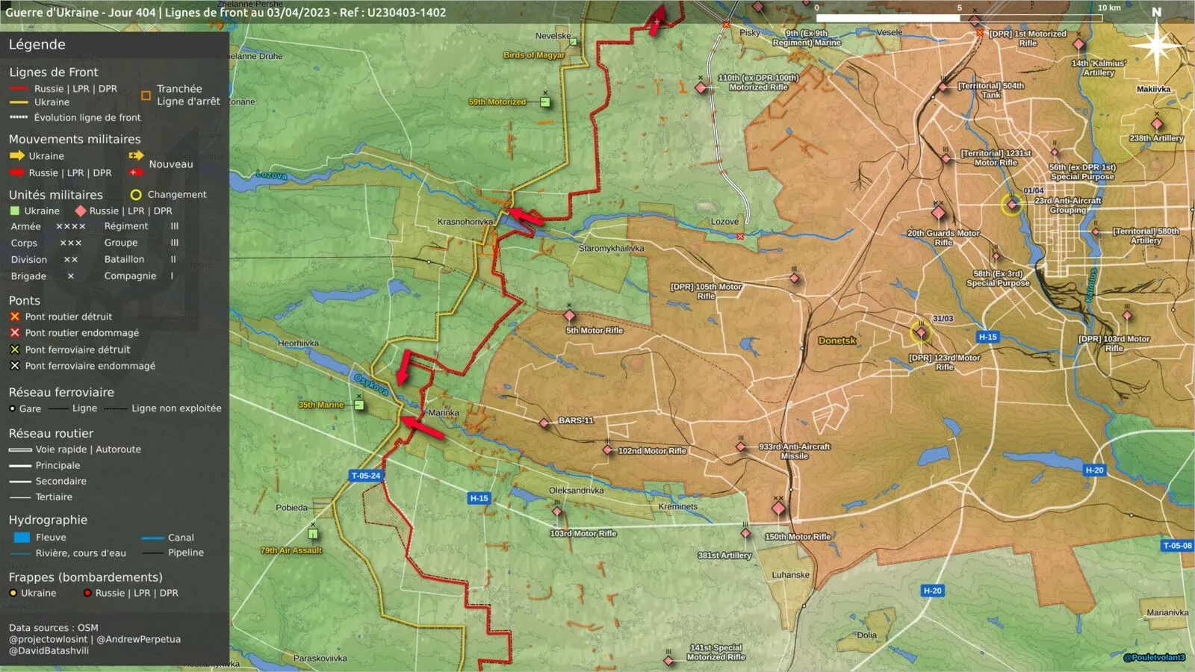The width and height of the screenshot is (1195, 672).
Task: Select the yellow Ukraine movement arrow in legend
Action: click(x=17, y=156)
